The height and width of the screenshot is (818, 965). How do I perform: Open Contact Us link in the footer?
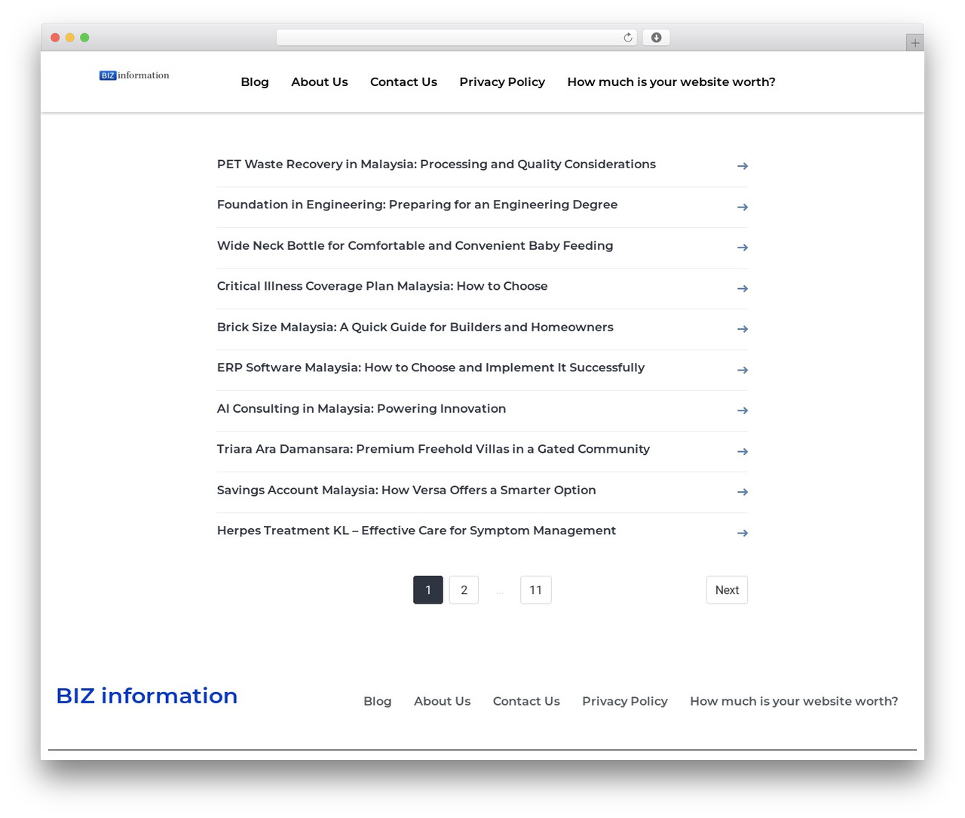[526, 701]
